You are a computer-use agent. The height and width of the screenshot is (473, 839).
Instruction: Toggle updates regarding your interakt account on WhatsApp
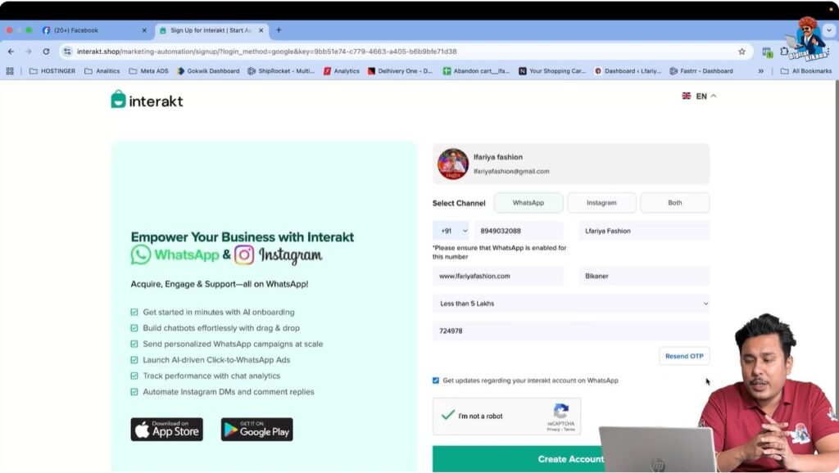[435, 380]
